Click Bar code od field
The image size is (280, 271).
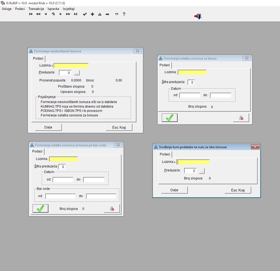[60, 196]
